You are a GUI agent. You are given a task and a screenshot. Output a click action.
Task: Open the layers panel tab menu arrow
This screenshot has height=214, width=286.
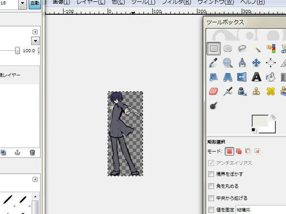pyautogui.click(x=35, y=32)
